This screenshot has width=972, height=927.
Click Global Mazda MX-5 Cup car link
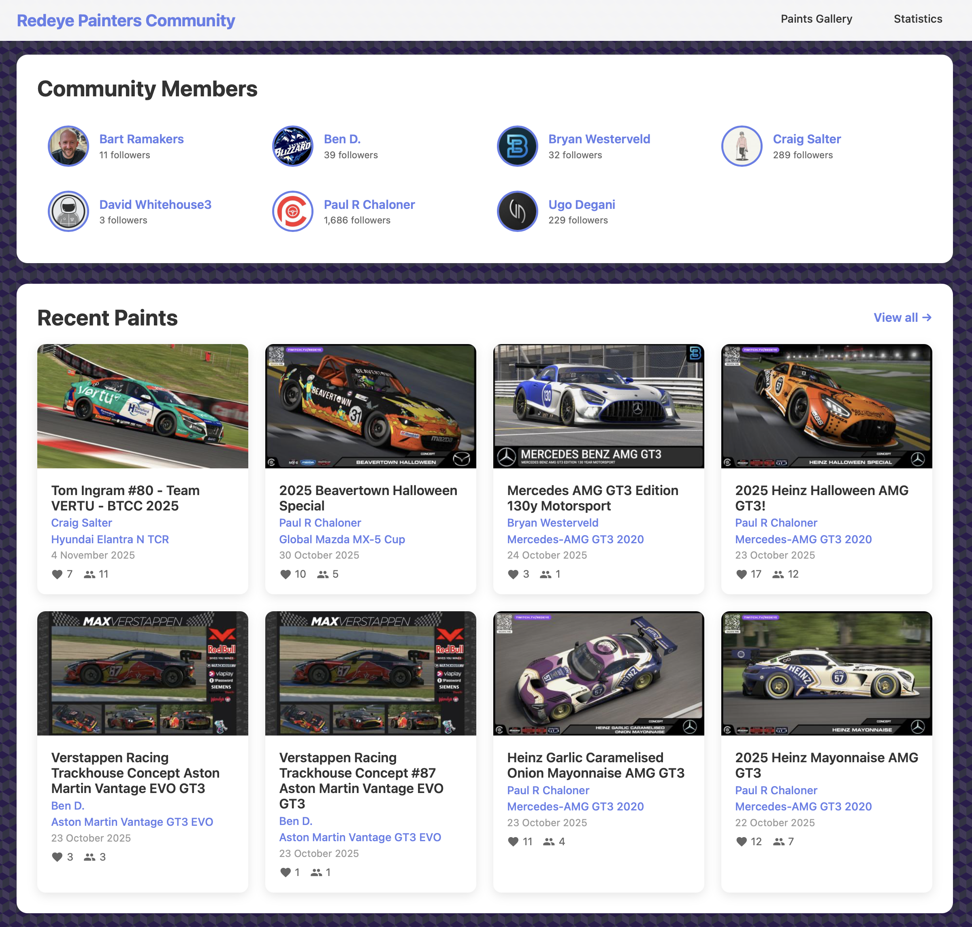[x=342, y=539]
